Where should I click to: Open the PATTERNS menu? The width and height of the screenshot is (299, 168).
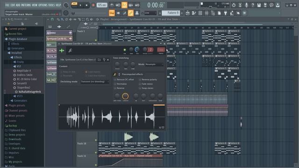(x=26, y=5)
